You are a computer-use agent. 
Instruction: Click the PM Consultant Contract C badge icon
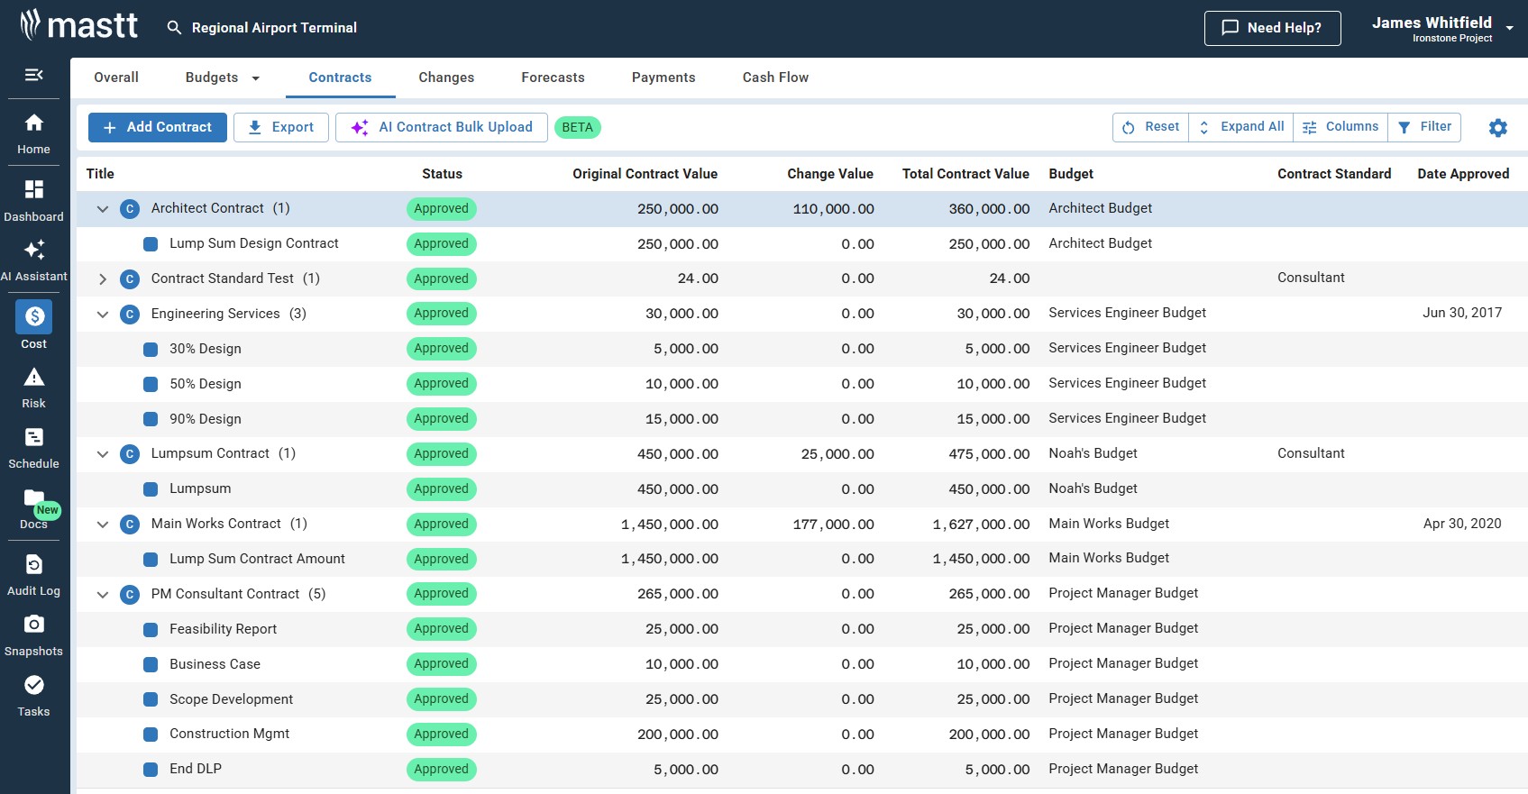(130, 595)
